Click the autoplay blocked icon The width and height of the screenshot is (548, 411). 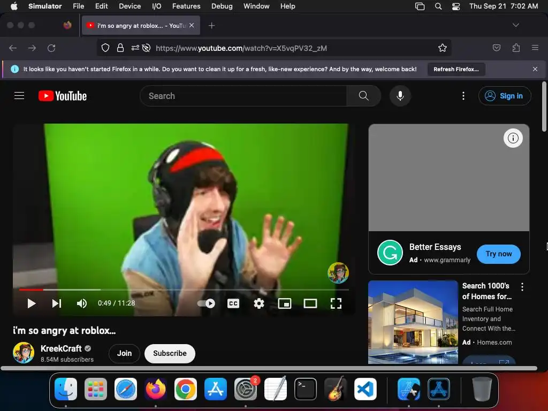point(147,48)
